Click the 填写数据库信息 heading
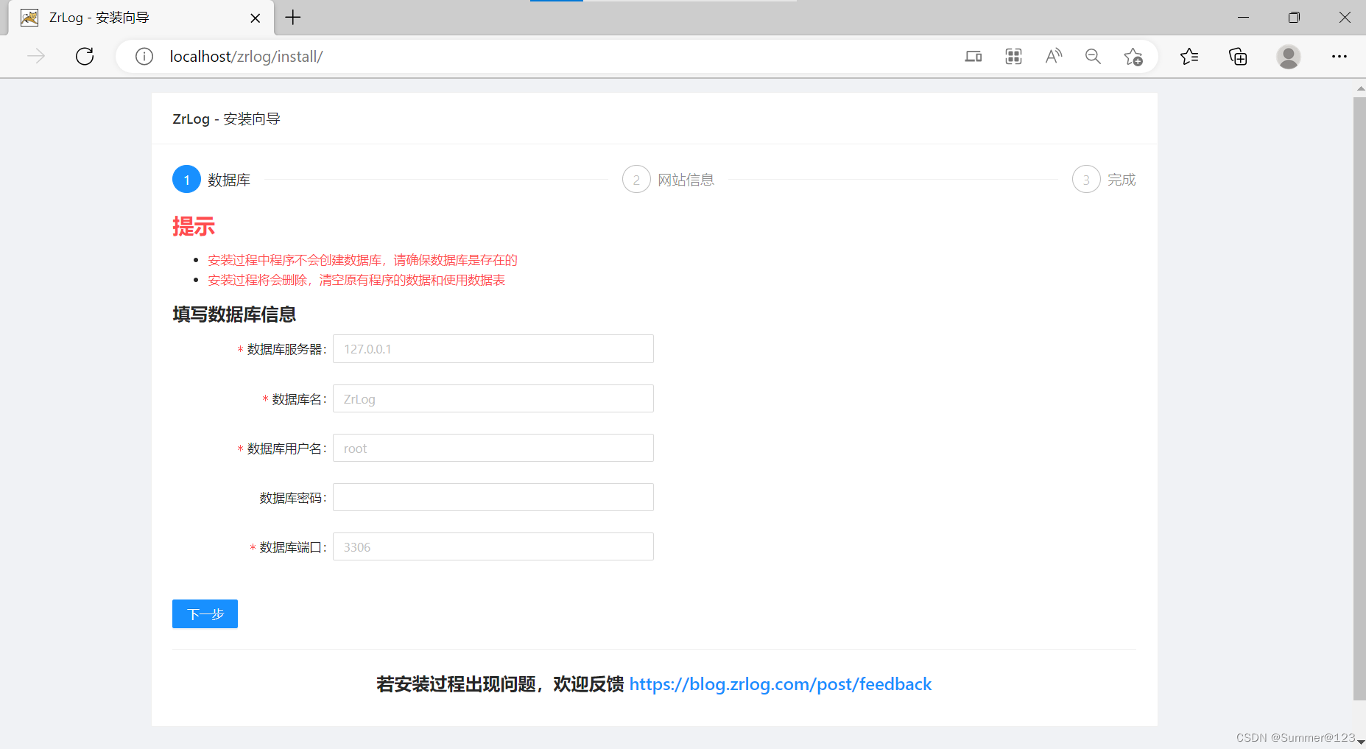This screenshot has height=749, width=1366. pyautogui.click(x=234, y=314)
